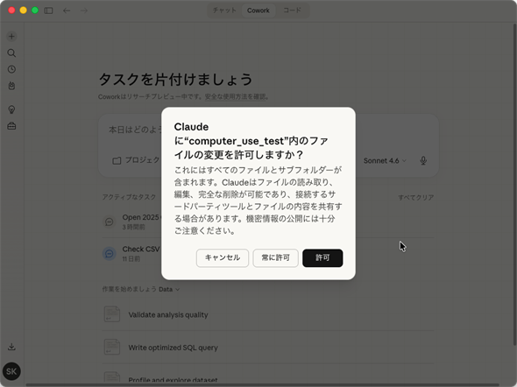Image resolution: width=517 pixels, height=387 pixels.
Task: Click the プロジェクト folder selector
Action: [136, 160]
